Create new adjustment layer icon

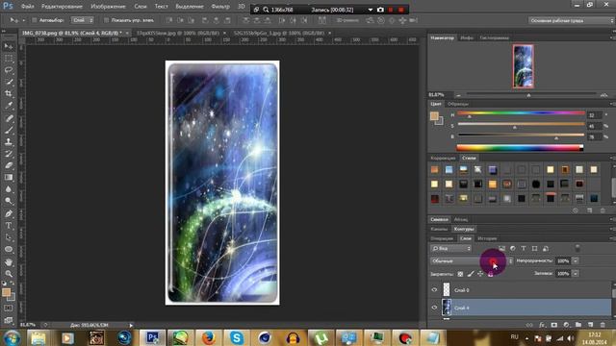pos(566,325)
